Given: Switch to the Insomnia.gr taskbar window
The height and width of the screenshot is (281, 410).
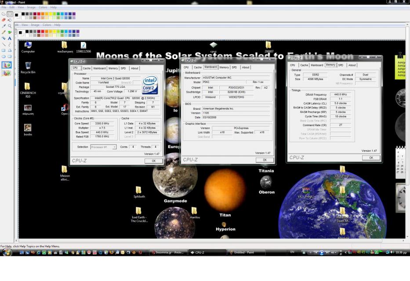Looking at the screenshot, I should pos(169,252).
